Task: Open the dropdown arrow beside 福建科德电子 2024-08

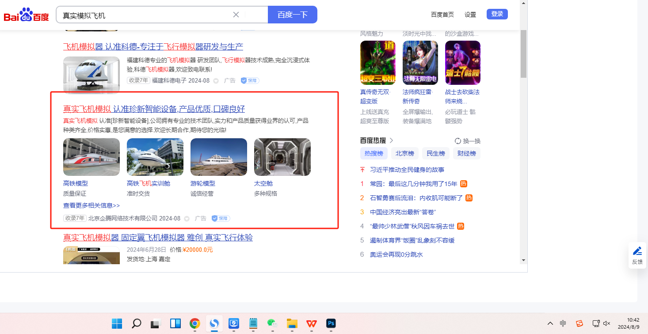Action: pyautogui.click(x=216, y=81)
